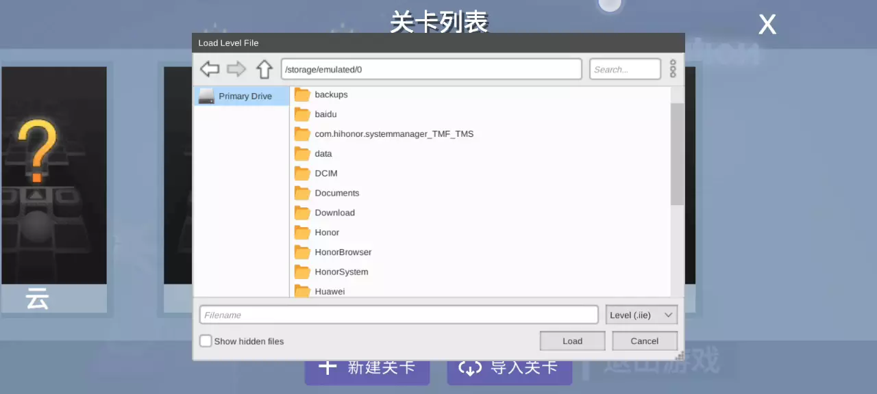Go up one folder level
The height and width of the screenshot is (394, 877).
(x=264, y=69)
